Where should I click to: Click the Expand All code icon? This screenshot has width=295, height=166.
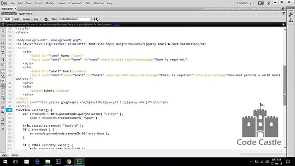3,53
